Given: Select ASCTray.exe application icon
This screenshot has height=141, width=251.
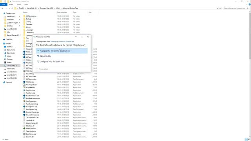Looking at the screenshot, I should point(24,82).
